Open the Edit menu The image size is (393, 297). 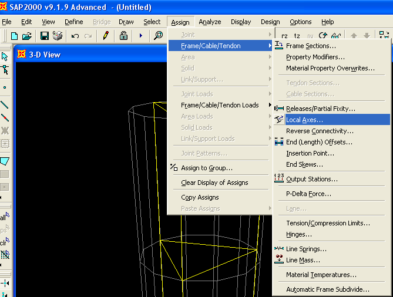point(26,22)
